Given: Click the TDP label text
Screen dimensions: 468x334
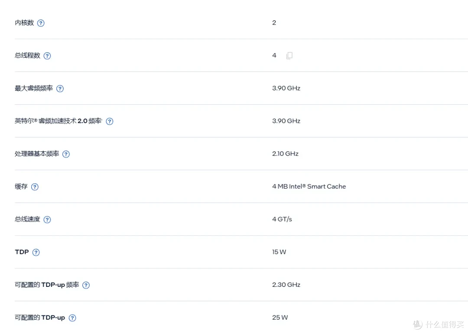Looking at the screenshot, I should (x=22, y=252).
